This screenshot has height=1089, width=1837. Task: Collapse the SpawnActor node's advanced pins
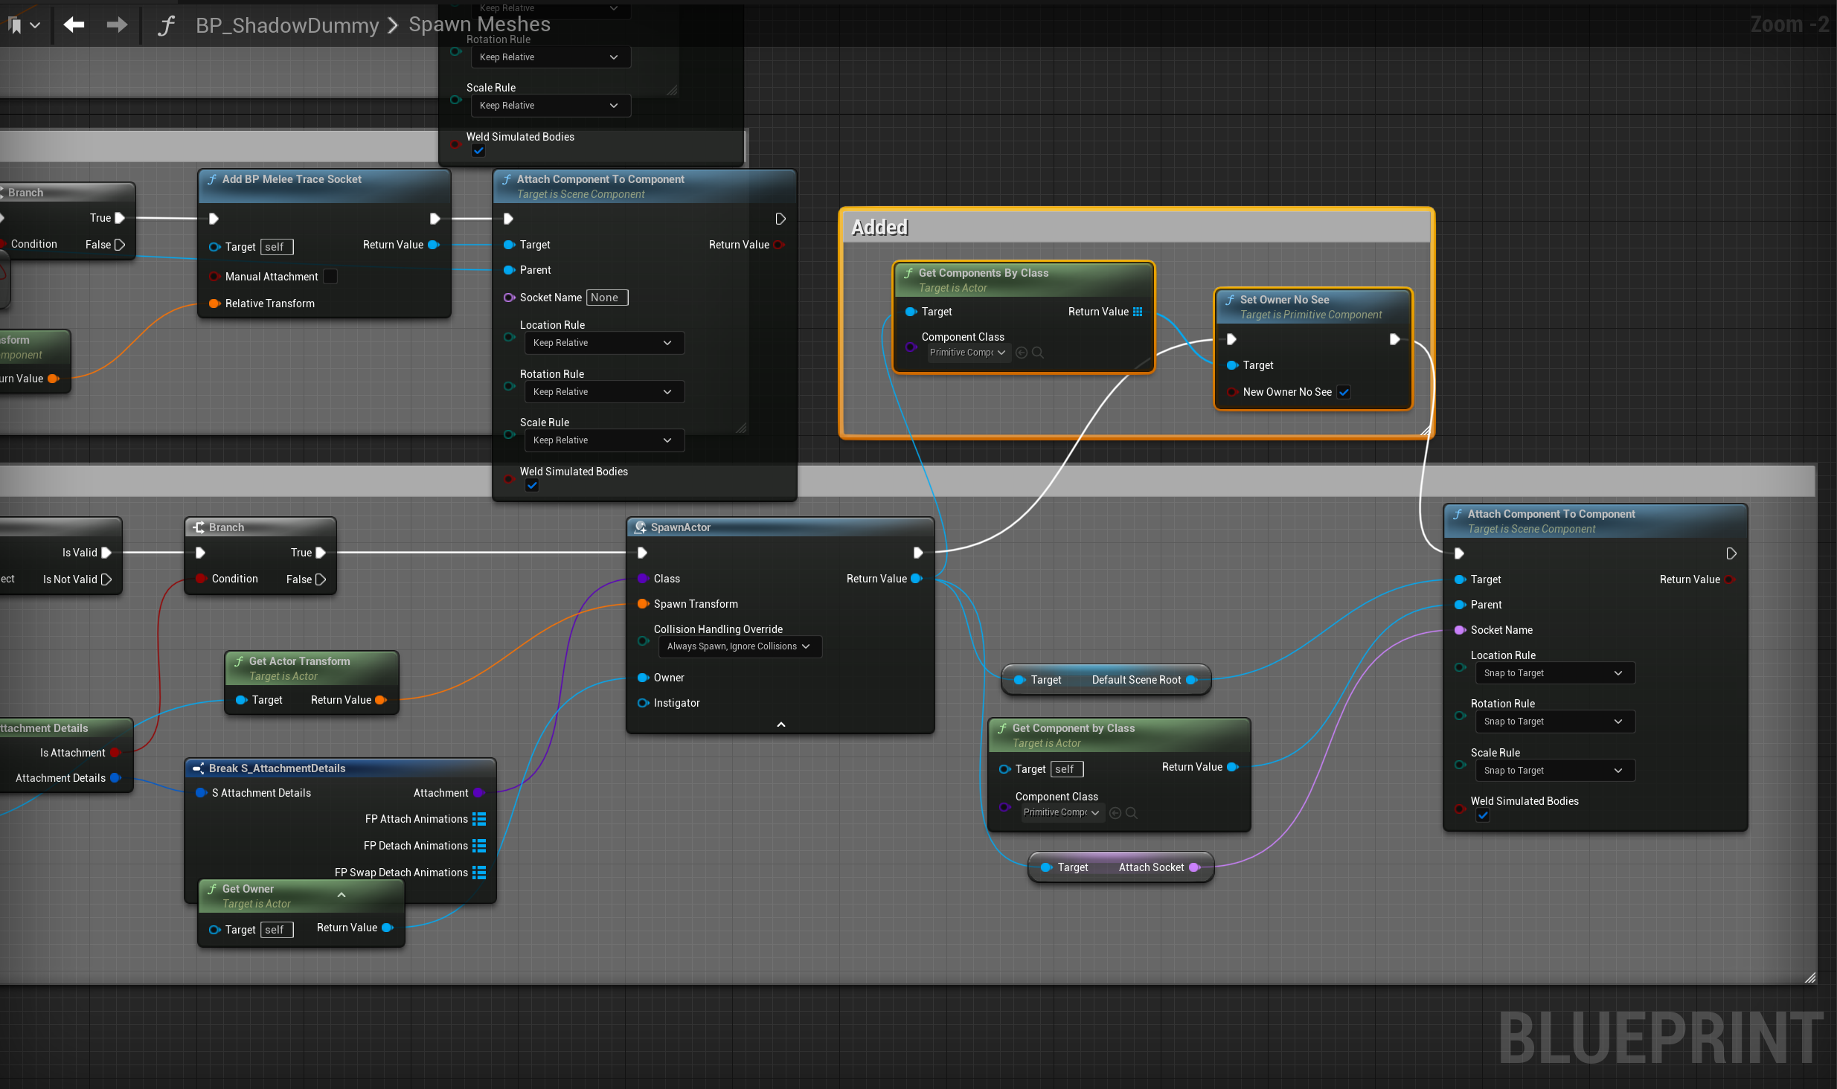[x=780, y=725]
